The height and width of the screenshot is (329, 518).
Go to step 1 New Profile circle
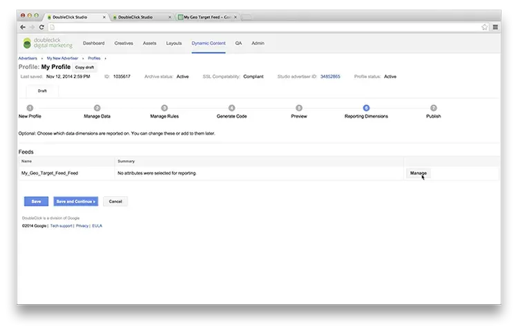pyautogui.click(x=30, y=108)
